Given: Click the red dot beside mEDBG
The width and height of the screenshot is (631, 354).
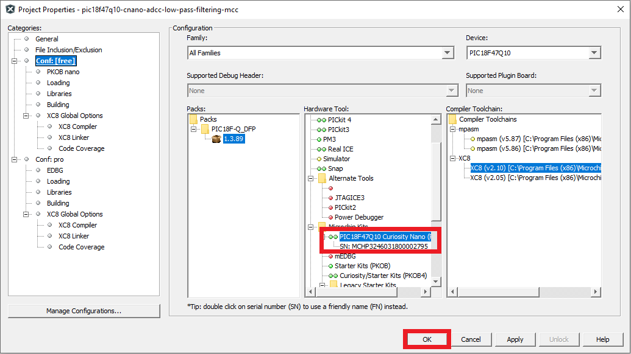Looking at the screenshot, I should [331, 256].
